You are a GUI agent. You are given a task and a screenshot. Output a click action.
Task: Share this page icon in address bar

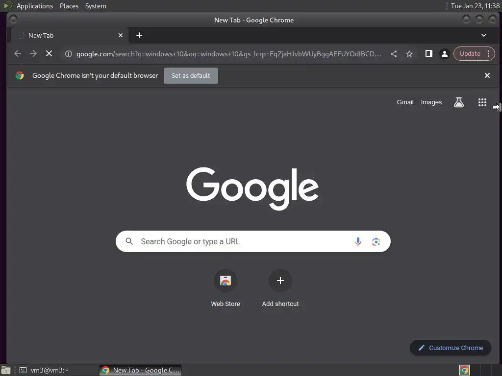point(394,54)
